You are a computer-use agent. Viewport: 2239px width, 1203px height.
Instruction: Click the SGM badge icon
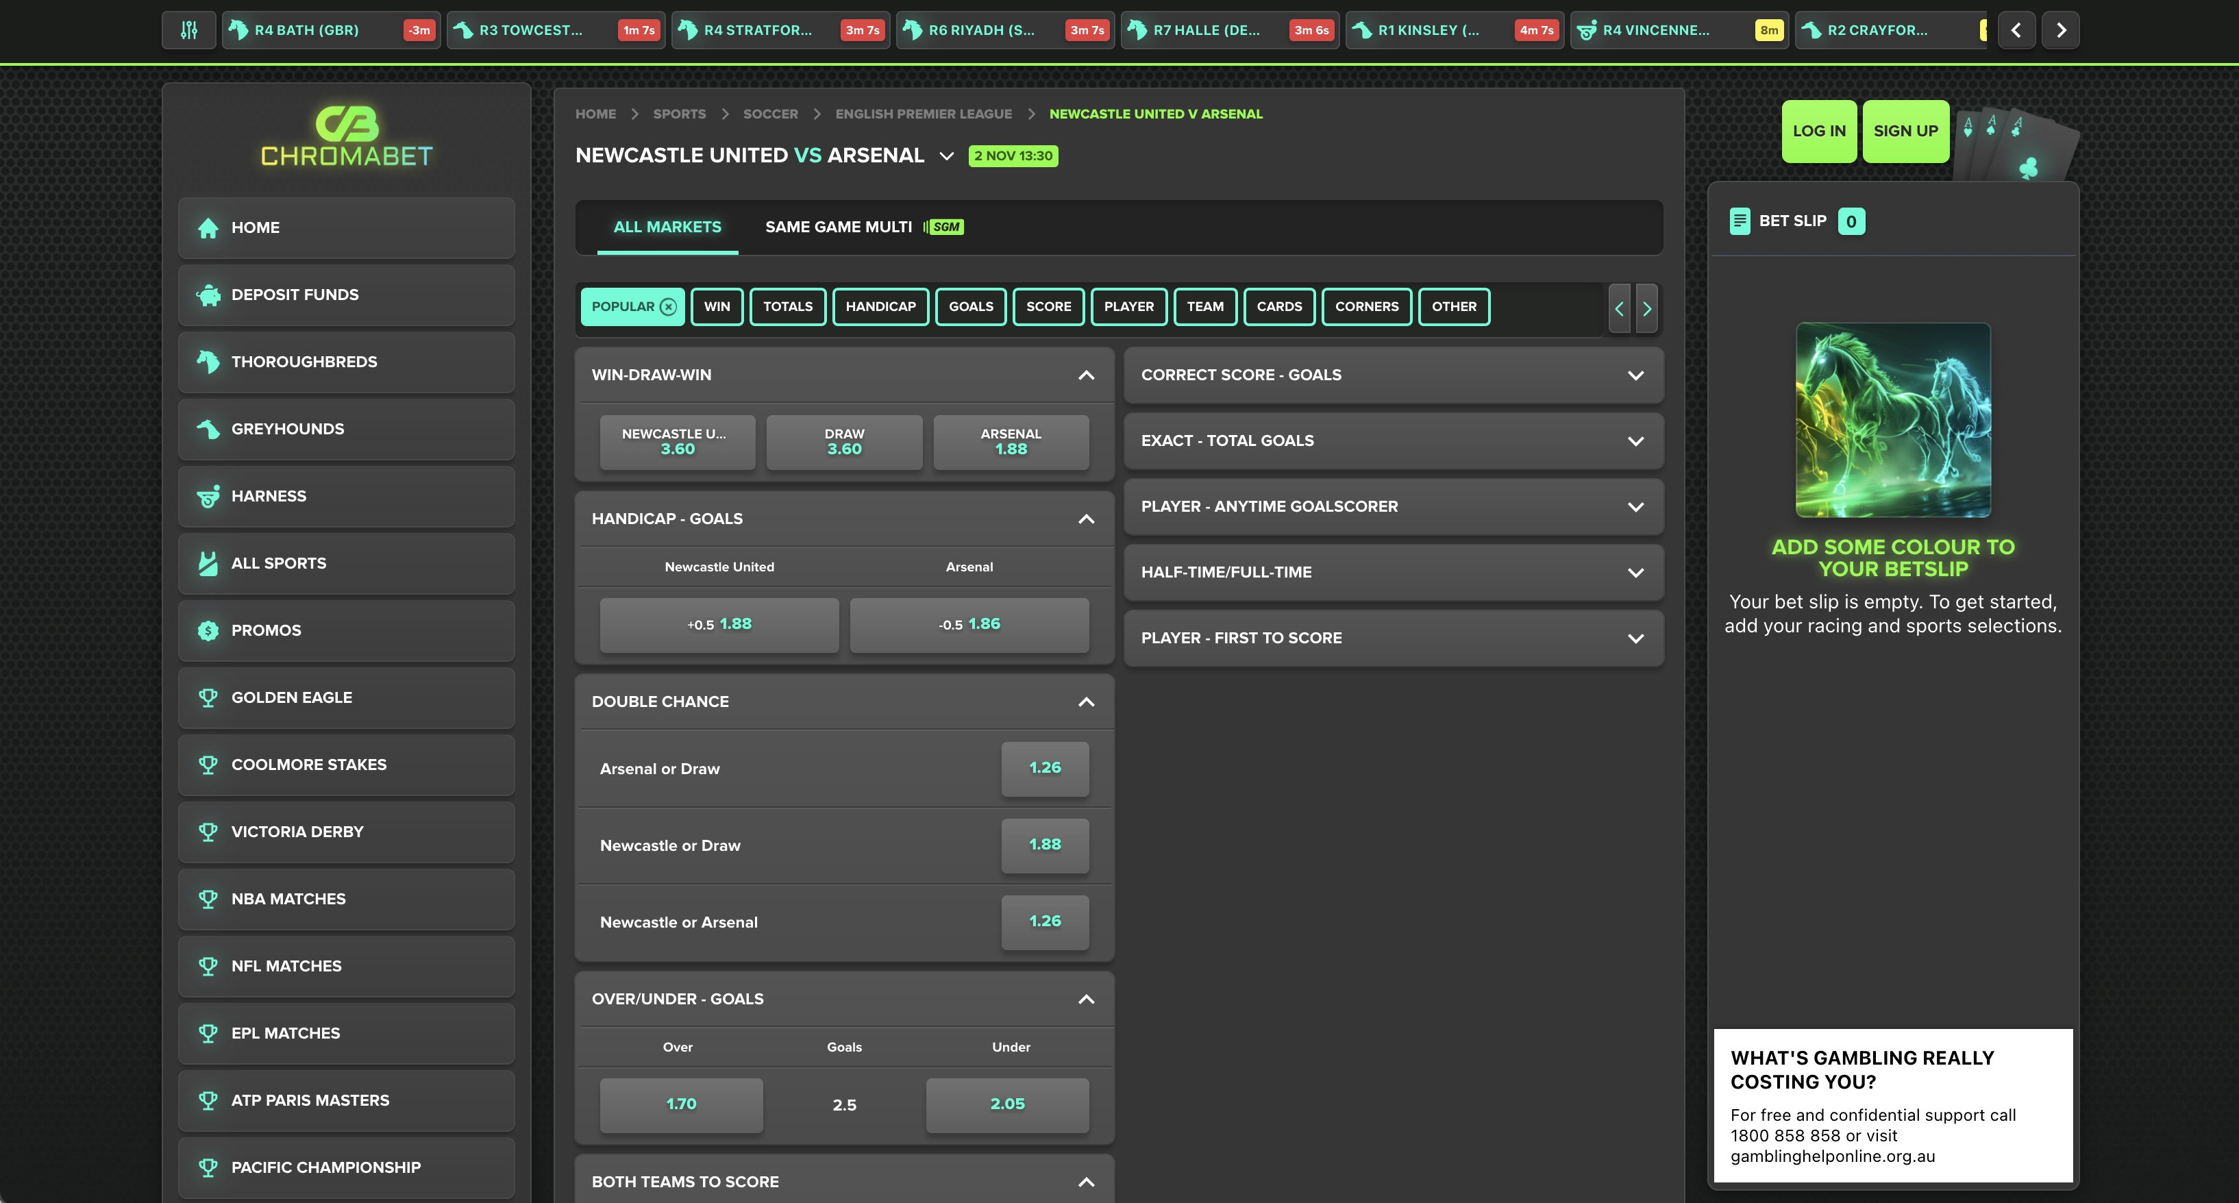(944, 227)
